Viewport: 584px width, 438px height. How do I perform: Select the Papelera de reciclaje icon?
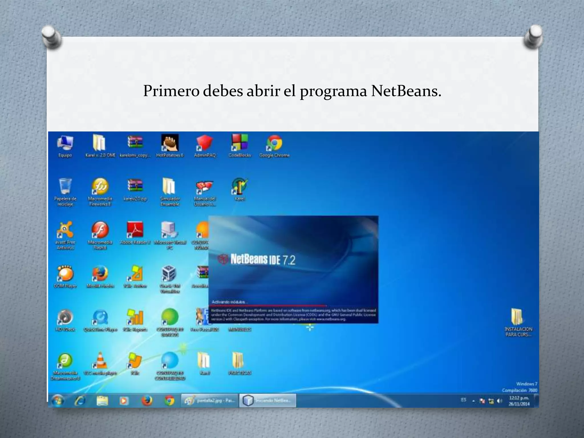[65, 192]
